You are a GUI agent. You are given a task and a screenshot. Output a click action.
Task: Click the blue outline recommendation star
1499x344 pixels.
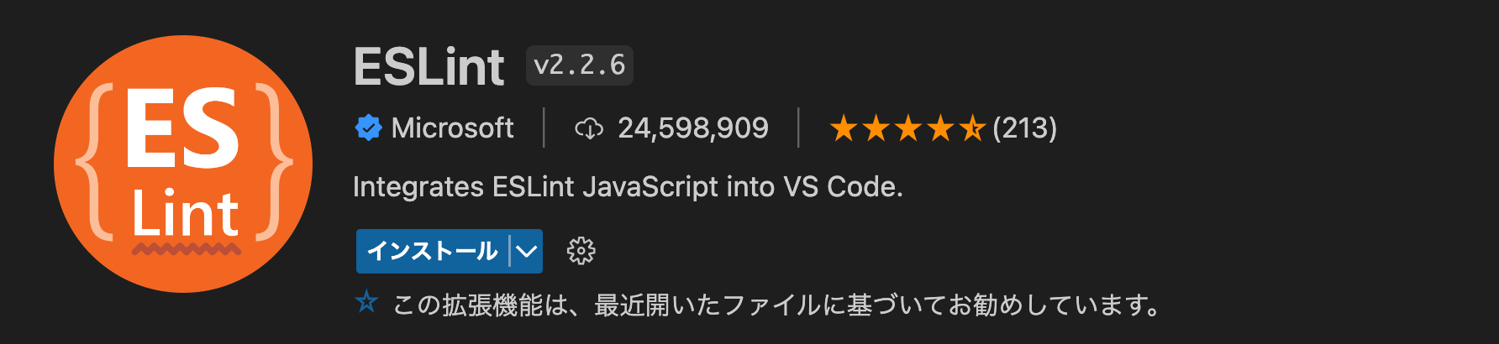click(x=366, y=301)
